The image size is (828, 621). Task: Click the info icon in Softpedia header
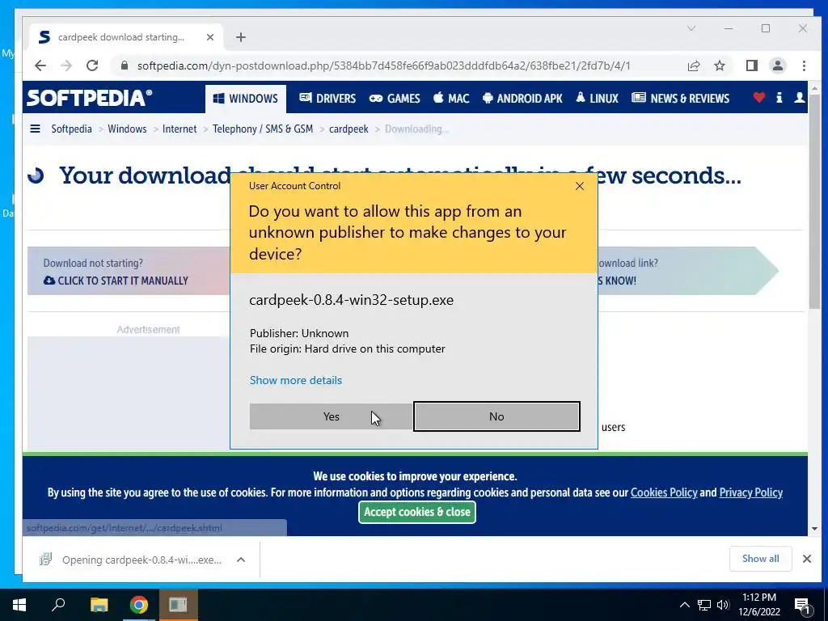(779, 97)
